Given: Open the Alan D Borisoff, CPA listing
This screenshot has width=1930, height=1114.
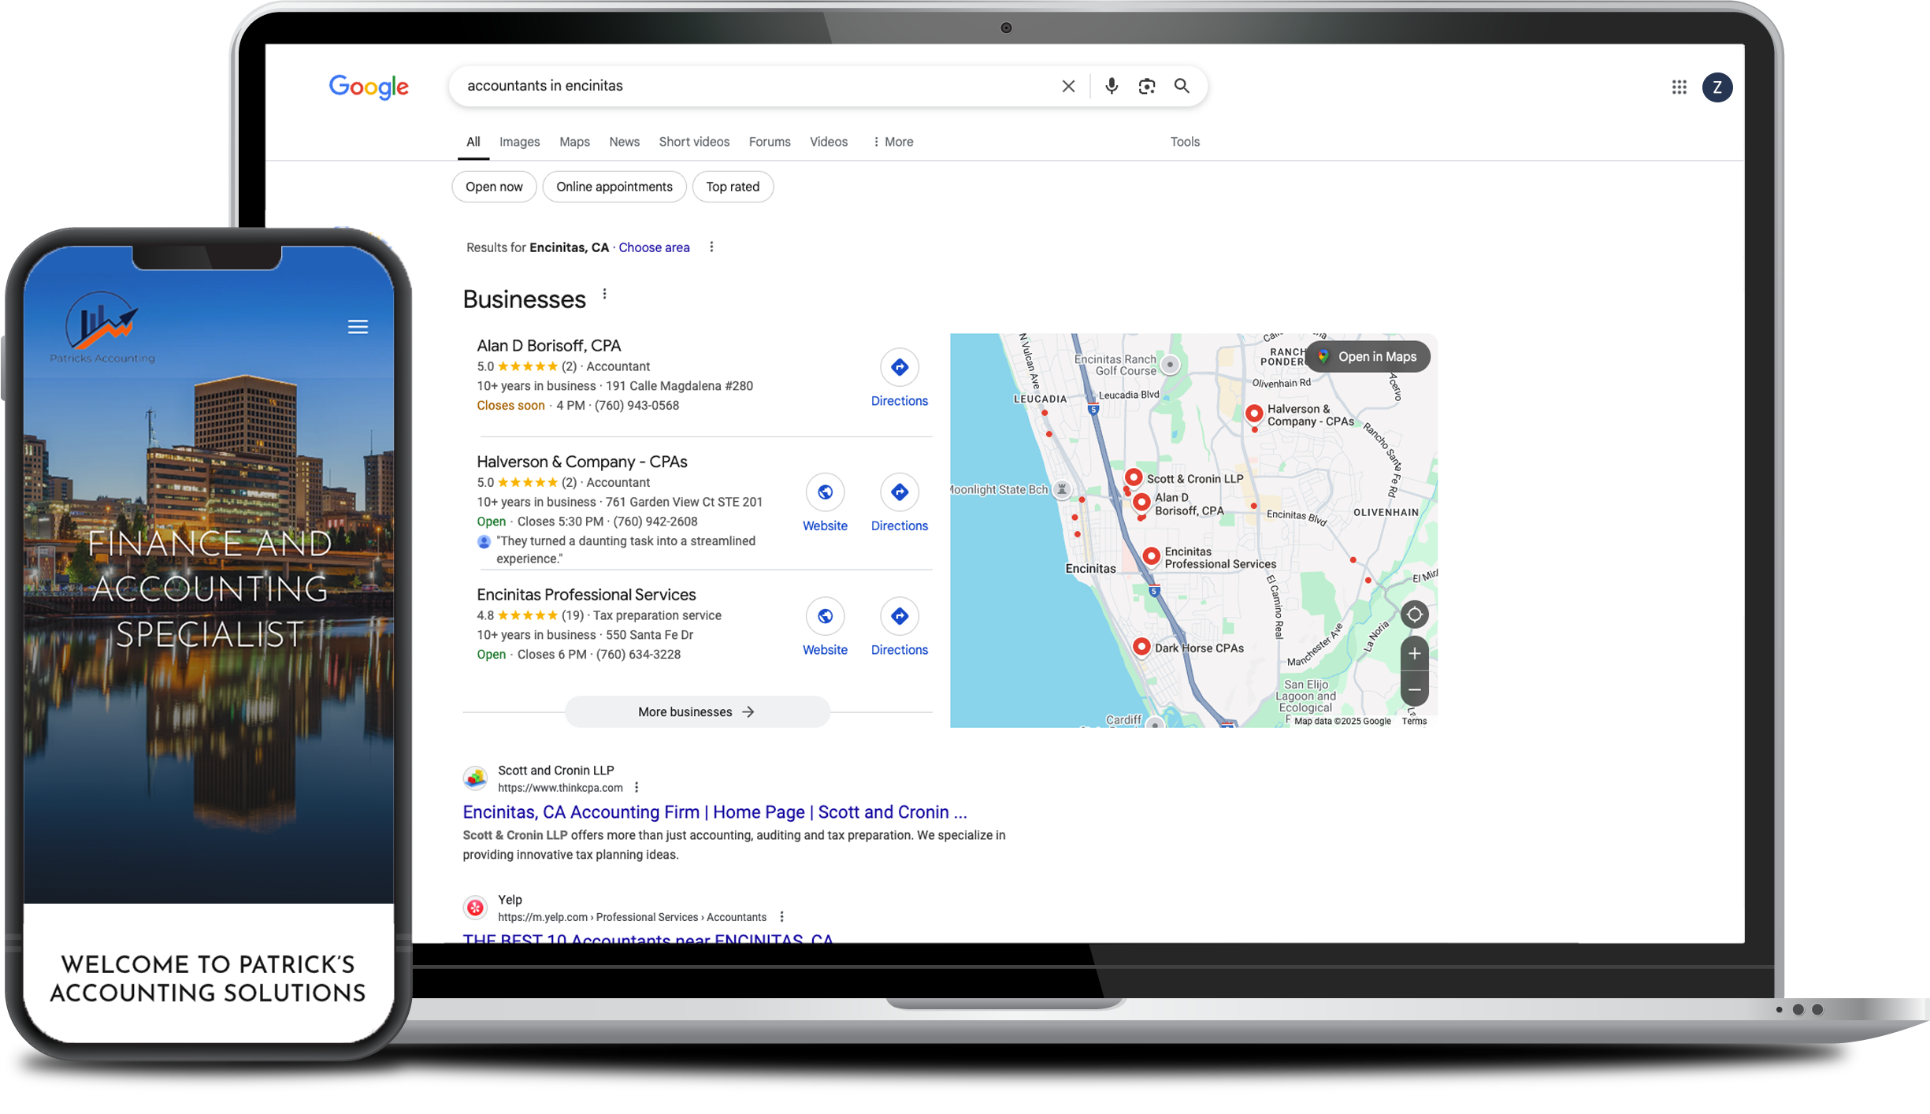Looking at the screenshot, I should click(548, 346).
